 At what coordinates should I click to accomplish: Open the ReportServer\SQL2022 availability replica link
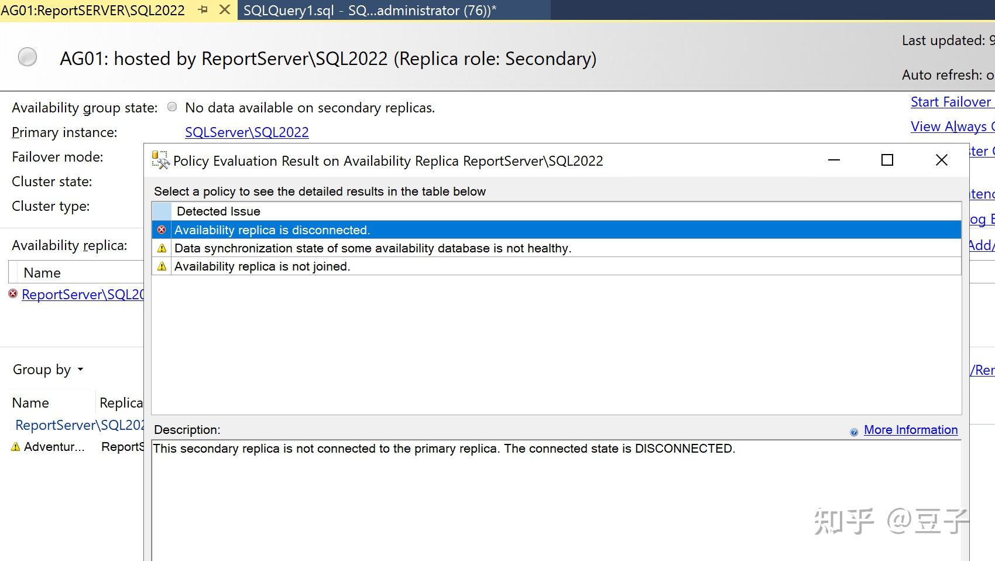click(x=82, y=294)
